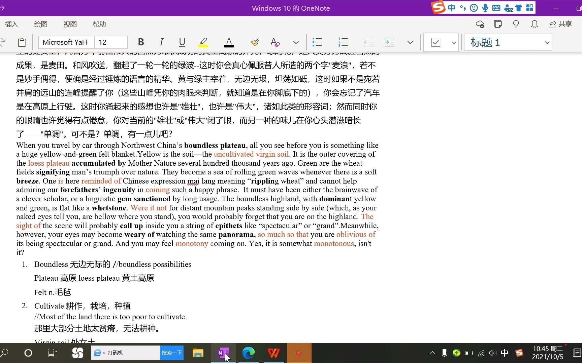Click the screen recorder taskbar icon
The image size is (582, 363).
tap(299, 353)
